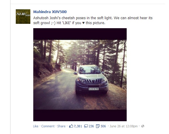This screenshot has height=134, width=169.
Task: Open the Mahindra XUV500 page link
Action: (50, 12)
